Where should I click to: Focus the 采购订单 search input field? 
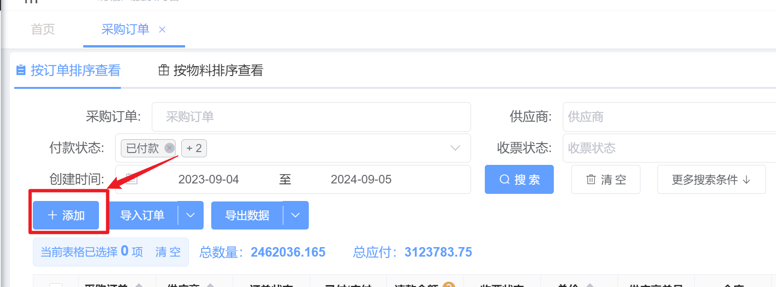click(x=311, y=117)
